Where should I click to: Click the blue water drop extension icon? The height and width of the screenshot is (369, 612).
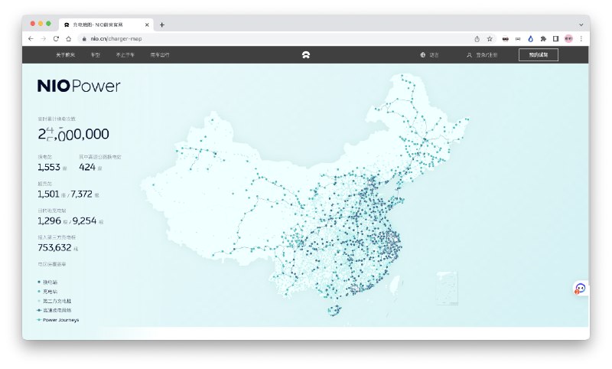click(x=530, y=38)
